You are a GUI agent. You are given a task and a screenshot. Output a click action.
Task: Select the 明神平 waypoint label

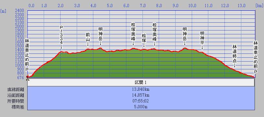click(202, 41)
